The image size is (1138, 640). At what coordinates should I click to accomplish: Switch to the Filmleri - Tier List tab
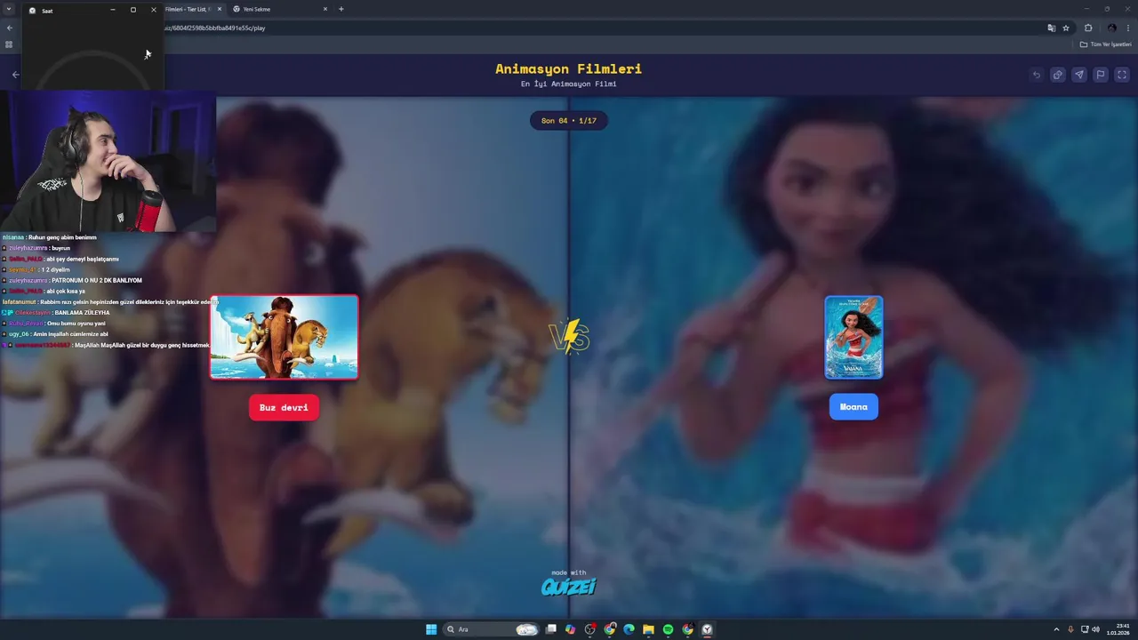pos(187,9)
